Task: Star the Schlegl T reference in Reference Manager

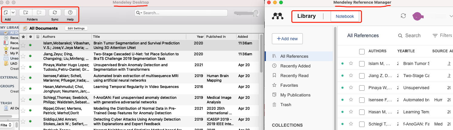Action: click(351, 124)
